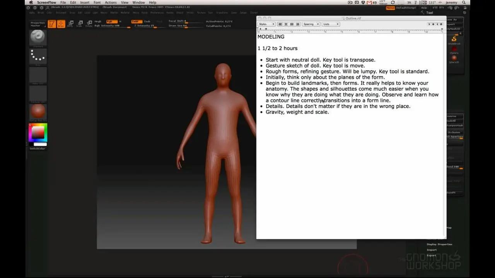Click the "1 1/2 to 2 hours" line
Viewport: 495px width, 278px height.
click(x=277, y=48)
